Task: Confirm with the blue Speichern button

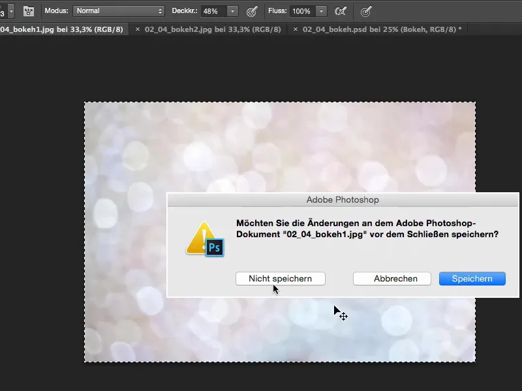Action: click(472, 278)
